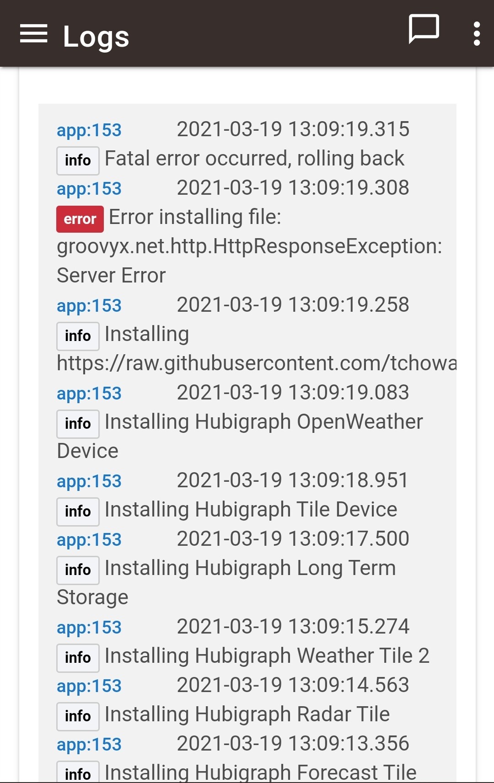
Task: Open the hamburger navigation menu
Action: click(x=33, y=34)
